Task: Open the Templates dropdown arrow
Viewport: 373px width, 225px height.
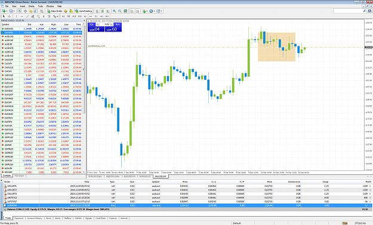Action: click(x=161, y=11)
